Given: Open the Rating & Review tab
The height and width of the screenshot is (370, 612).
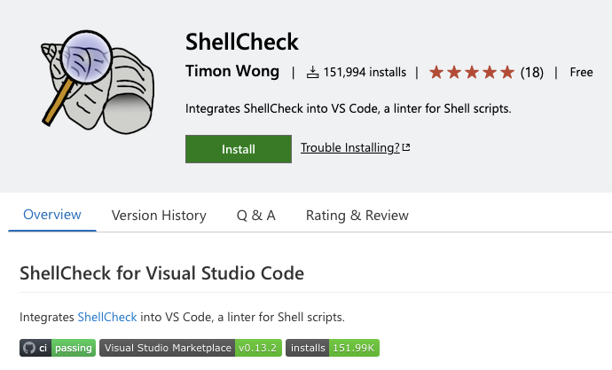Looking at the screenshot, I should [x=357, y=215].
